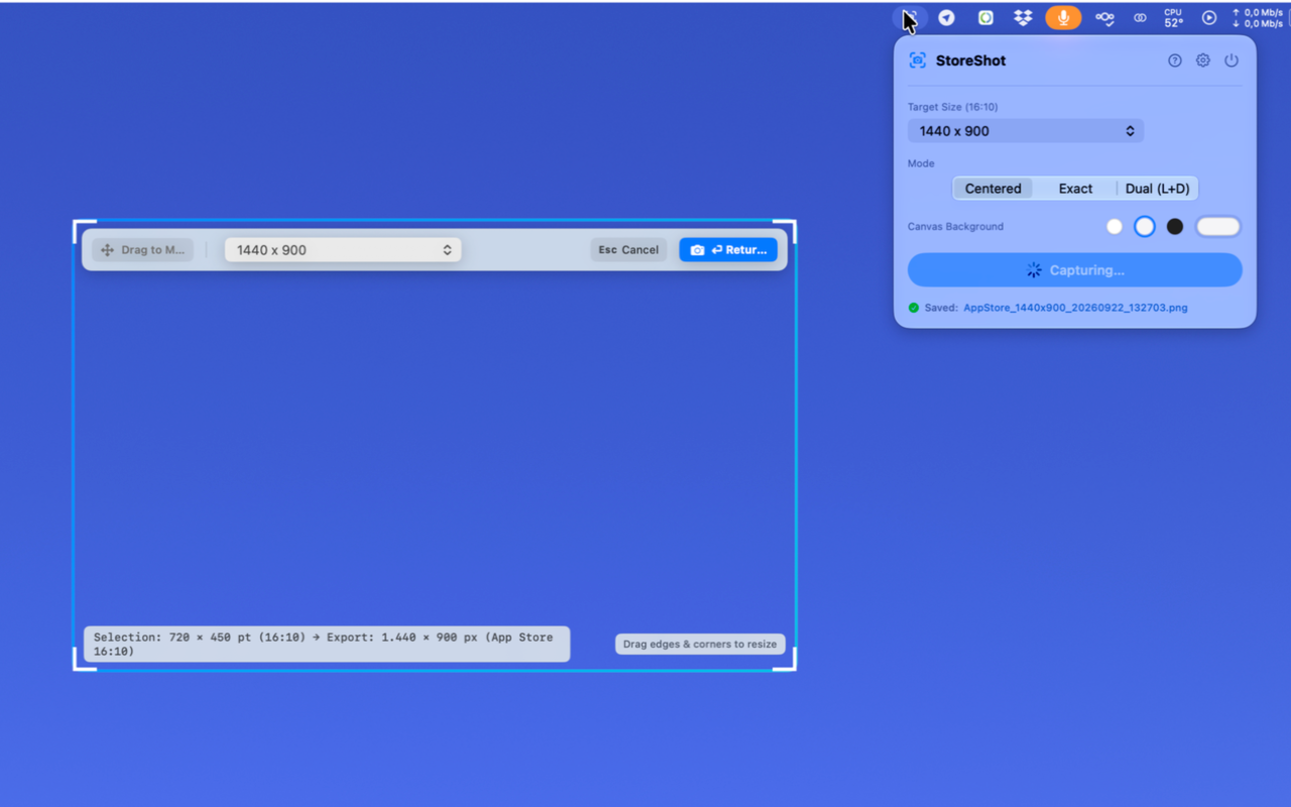The image size is (1291, 807).
Task: Quit StoreShot using the power icon
Action: click(1230, 61)
